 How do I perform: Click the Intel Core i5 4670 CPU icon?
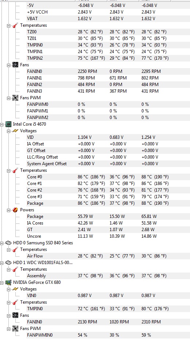pyautogui.click(x=8, y=124)
